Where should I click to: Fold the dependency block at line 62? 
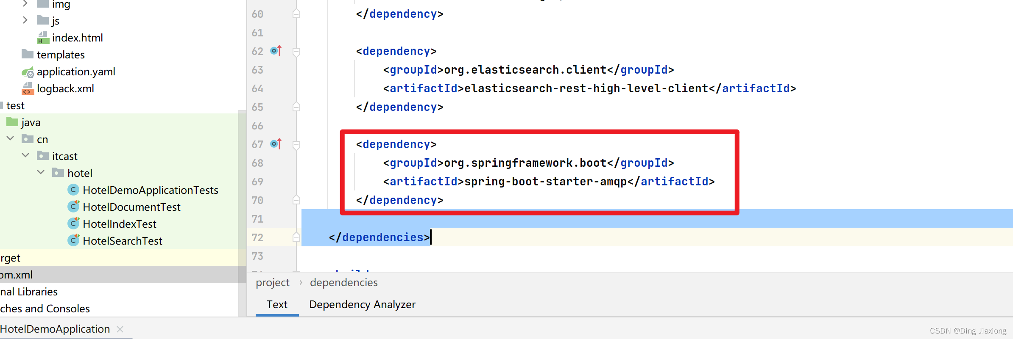pos(296,52)
